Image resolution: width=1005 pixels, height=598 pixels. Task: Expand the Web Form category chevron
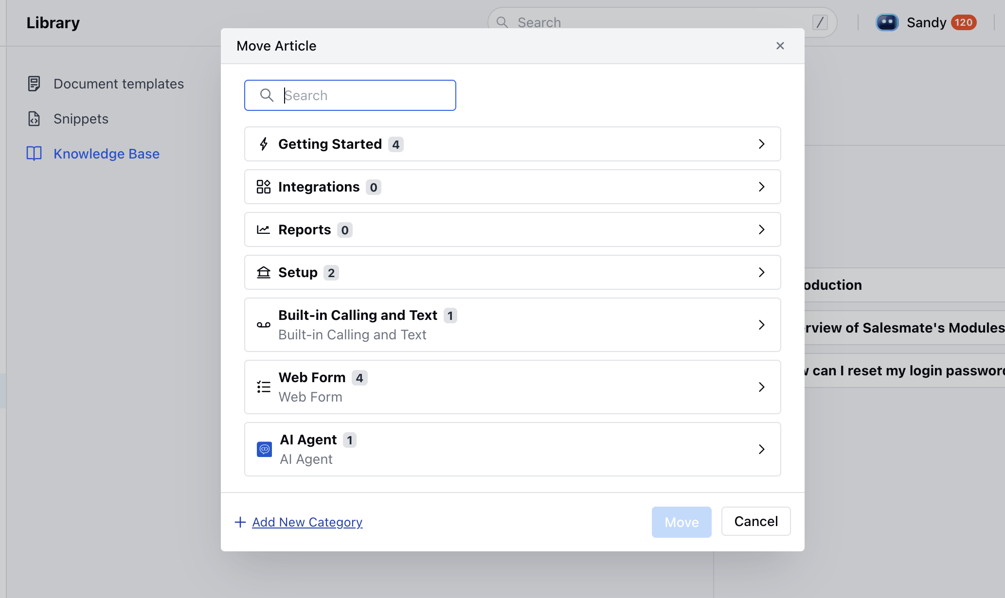(761, 387)
